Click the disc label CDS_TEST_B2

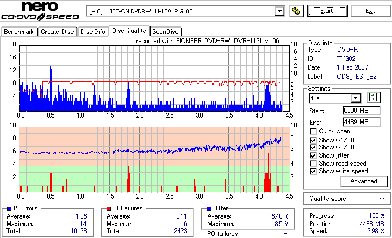click(x=357, y=77)
